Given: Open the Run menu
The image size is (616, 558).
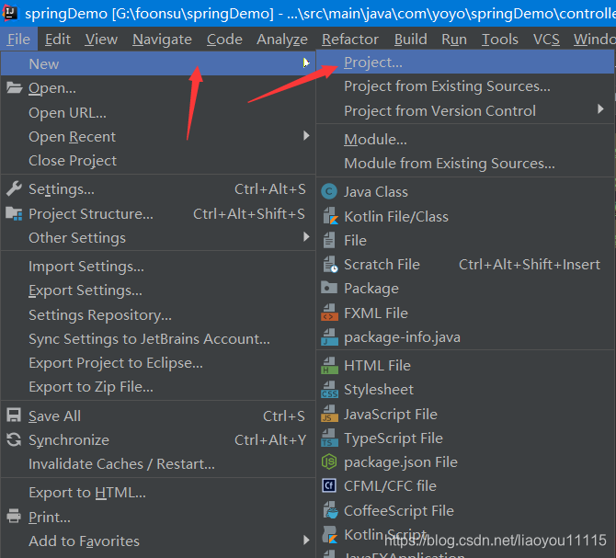Looking at the screenshot, I should click(x=454, y=40).
